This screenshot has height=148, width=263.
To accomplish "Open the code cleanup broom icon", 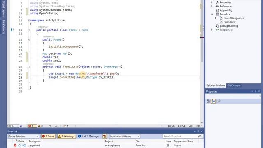I will tap(65, 126).
